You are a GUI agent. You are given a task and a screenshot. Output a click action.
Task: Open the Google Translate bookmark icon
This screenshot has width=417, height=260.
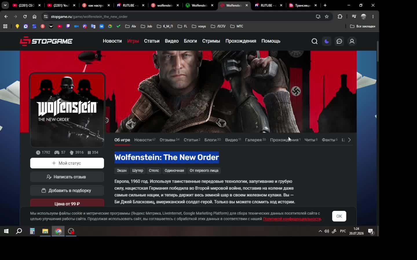[93, 26]
